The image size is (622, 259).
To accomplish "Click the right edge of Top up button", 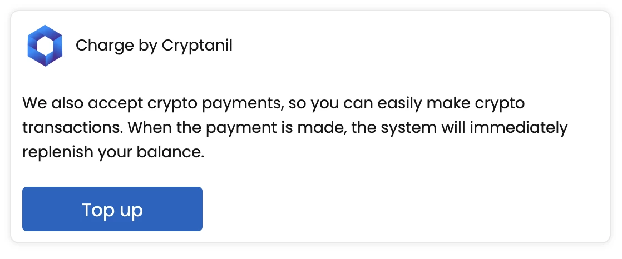I will [198, 209].
